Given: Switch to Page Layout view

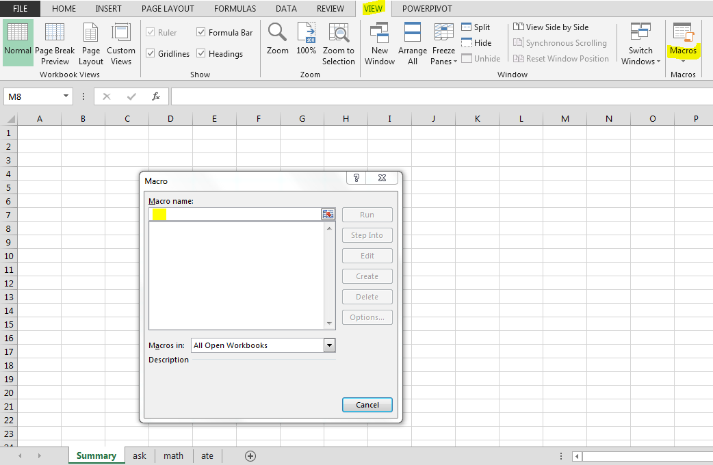Looking at the screenshot, I should [91, 43].
